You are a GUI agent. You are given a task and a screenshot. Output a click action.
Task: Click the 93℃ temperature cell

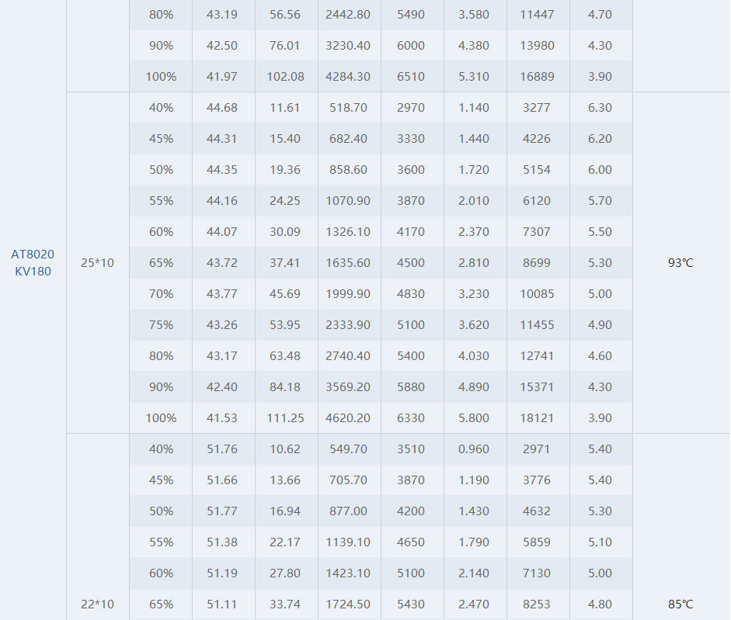pos(681,263)
